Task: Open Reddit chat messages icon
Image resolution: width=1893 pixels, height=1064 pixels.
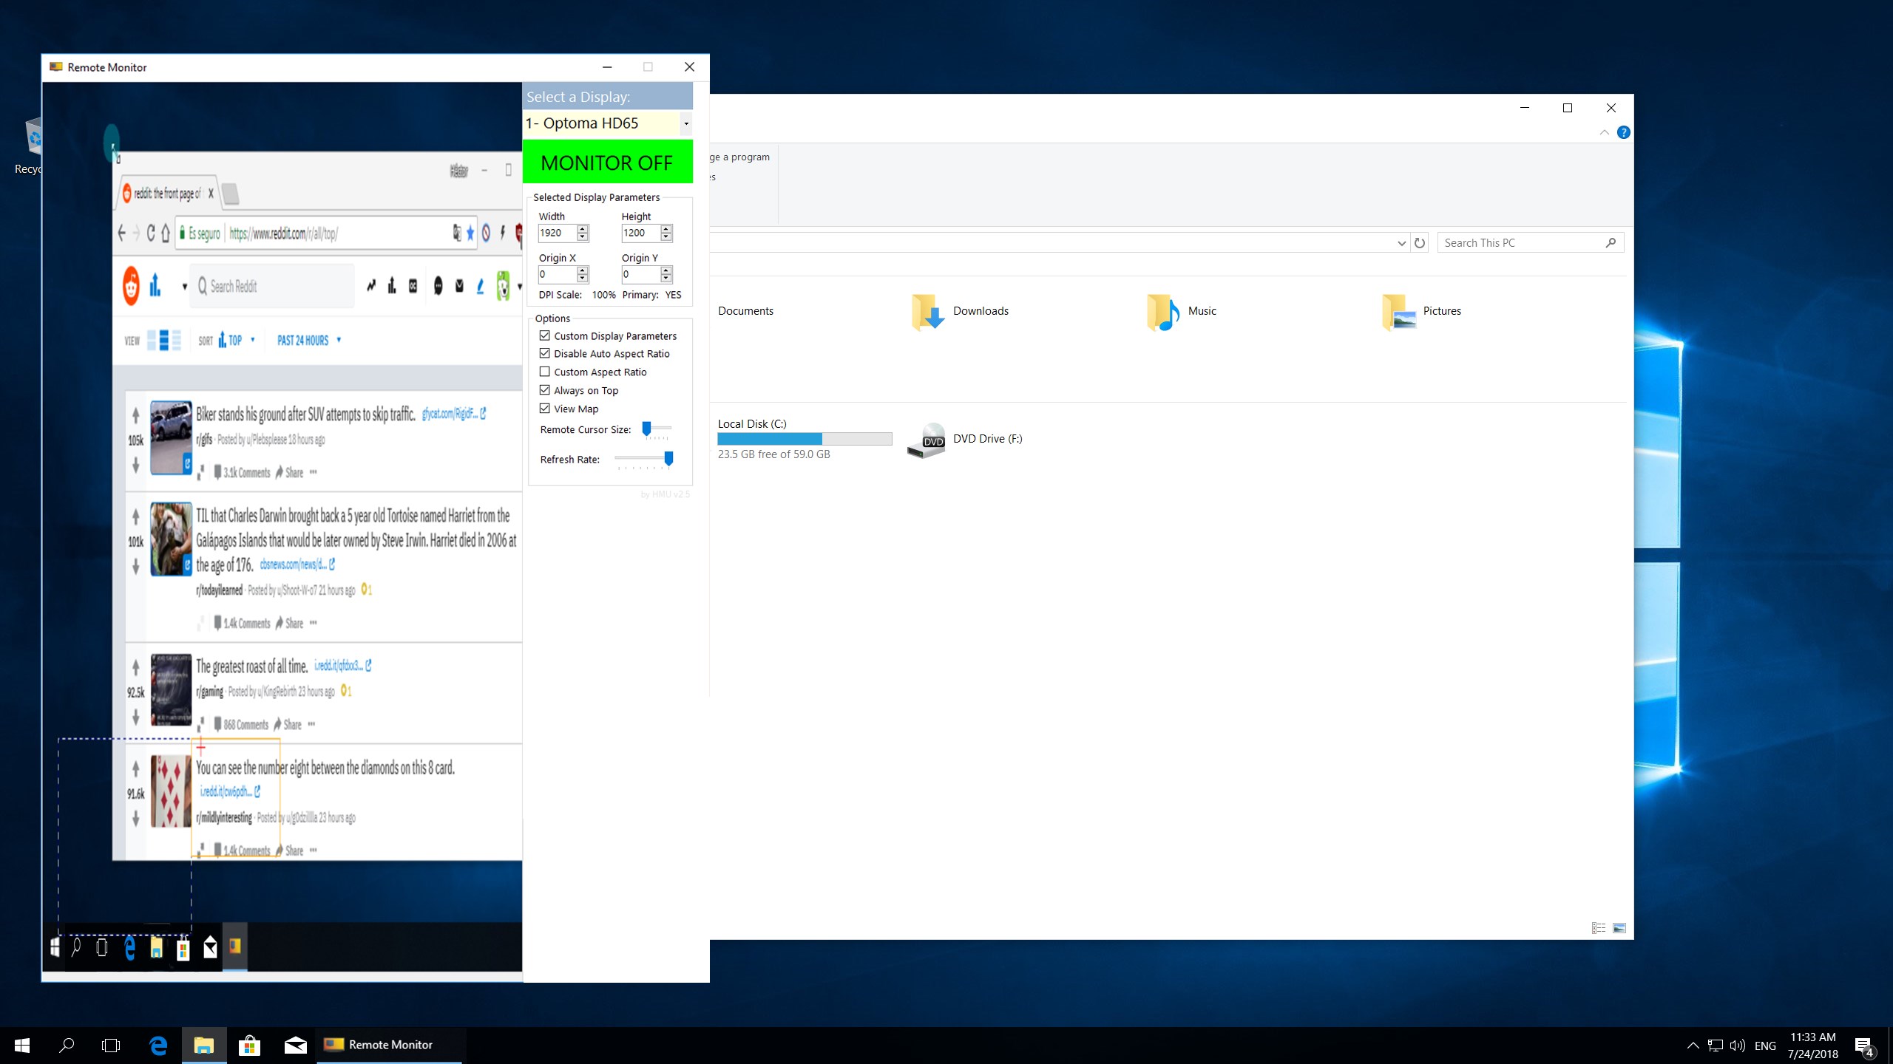Action: pyautogui.click(x=438, y=286)
